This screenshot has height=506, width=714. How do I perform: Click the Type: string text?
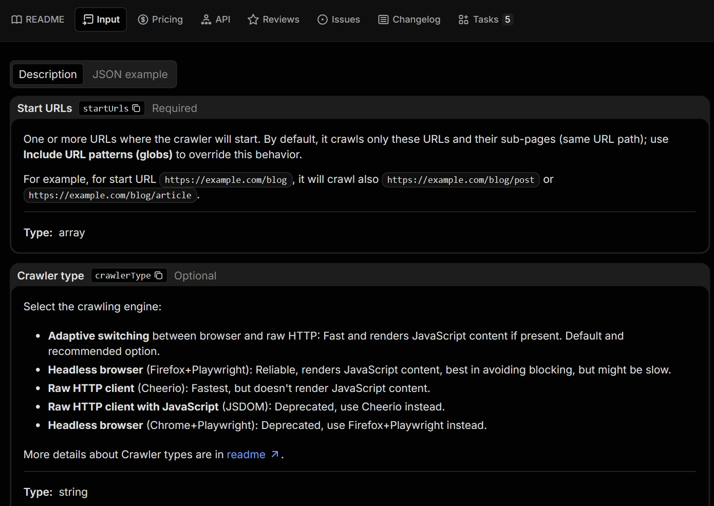[x=55, y=492]
